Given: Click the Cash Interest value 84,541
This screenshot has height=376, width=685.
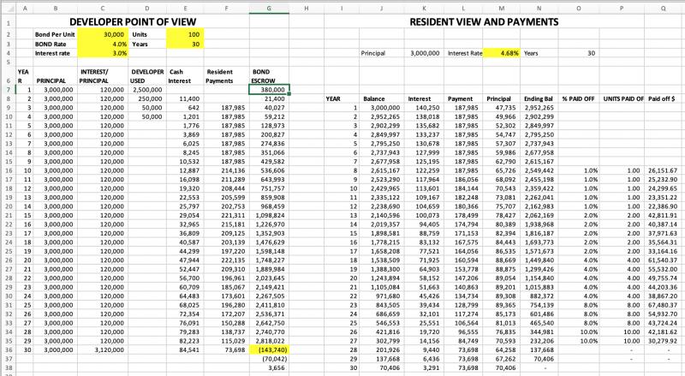Looking at the screenshot, I should click(188, 349).
